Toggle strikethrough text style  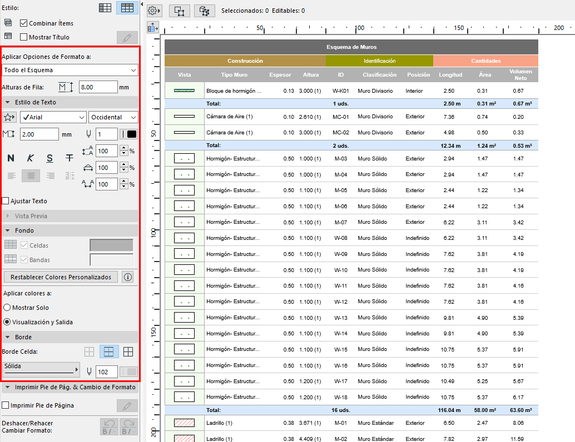click(70, 158)
